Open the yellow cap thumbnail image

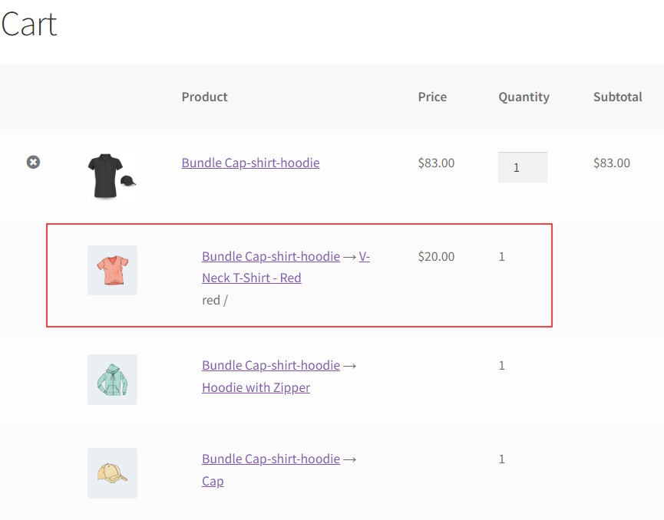click(x=112, y=473)
